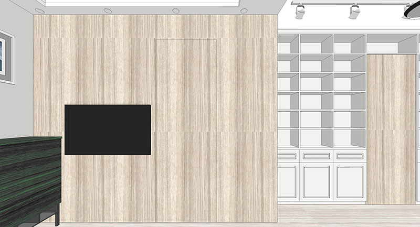The image size is (420, 227).
Task: Select the leftmost track spotlight
Action: point(300,11)
